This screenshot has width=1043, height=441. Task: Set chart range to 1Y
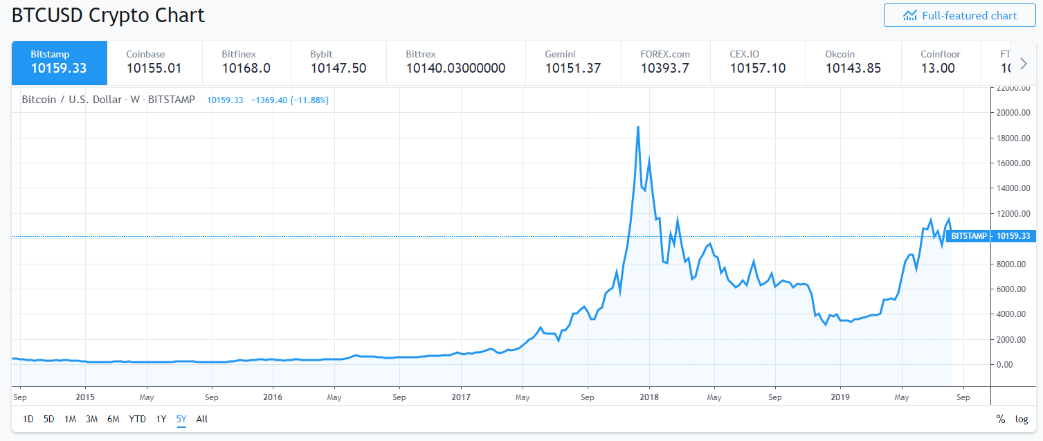161,419
